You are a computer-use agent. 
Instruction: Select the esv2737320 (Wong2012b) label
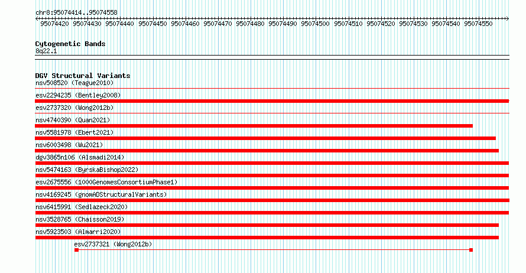coord(74,108)
